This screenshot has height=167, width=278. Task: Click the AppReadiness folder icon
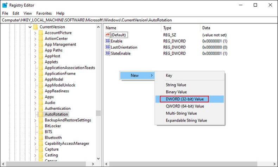(x=41, y=91)
